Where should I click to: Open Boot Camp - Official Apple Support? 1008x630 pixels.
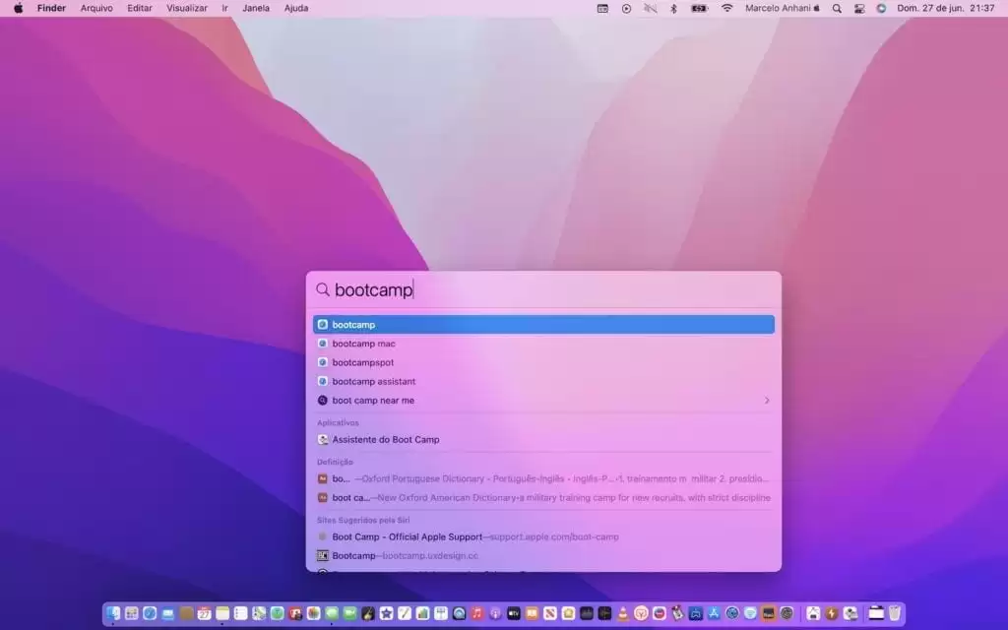coord(543,536)
